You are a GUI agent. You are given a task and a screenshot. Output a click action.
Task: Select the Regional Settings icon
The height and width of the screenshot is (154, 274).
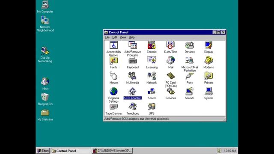tap(113, 91)
